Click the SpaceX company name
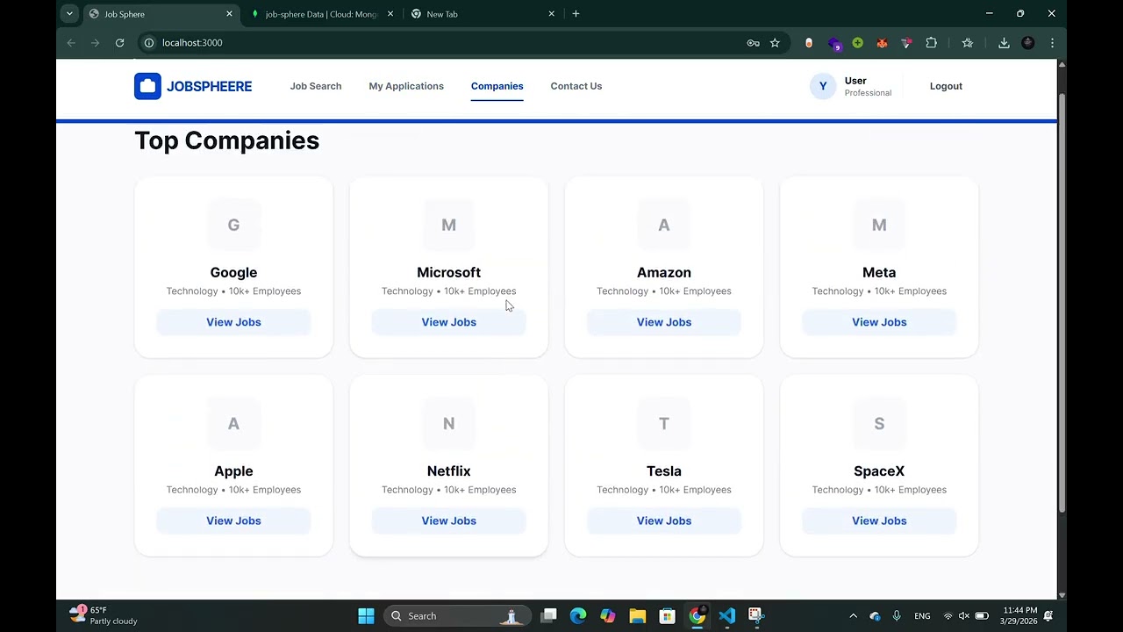 click(x=879, y=471)
